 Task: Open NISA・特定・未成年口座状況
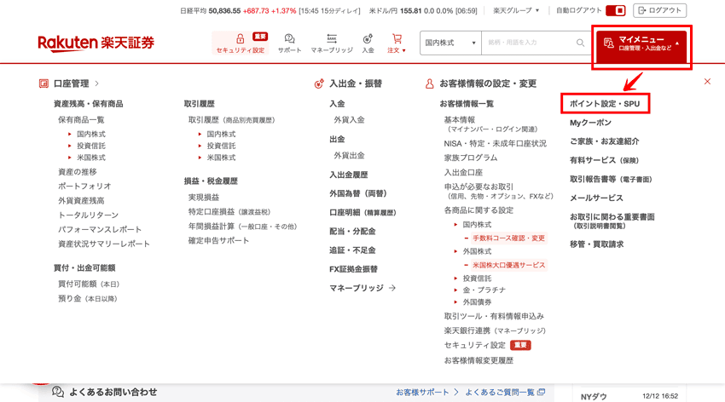tap(496, 144)
